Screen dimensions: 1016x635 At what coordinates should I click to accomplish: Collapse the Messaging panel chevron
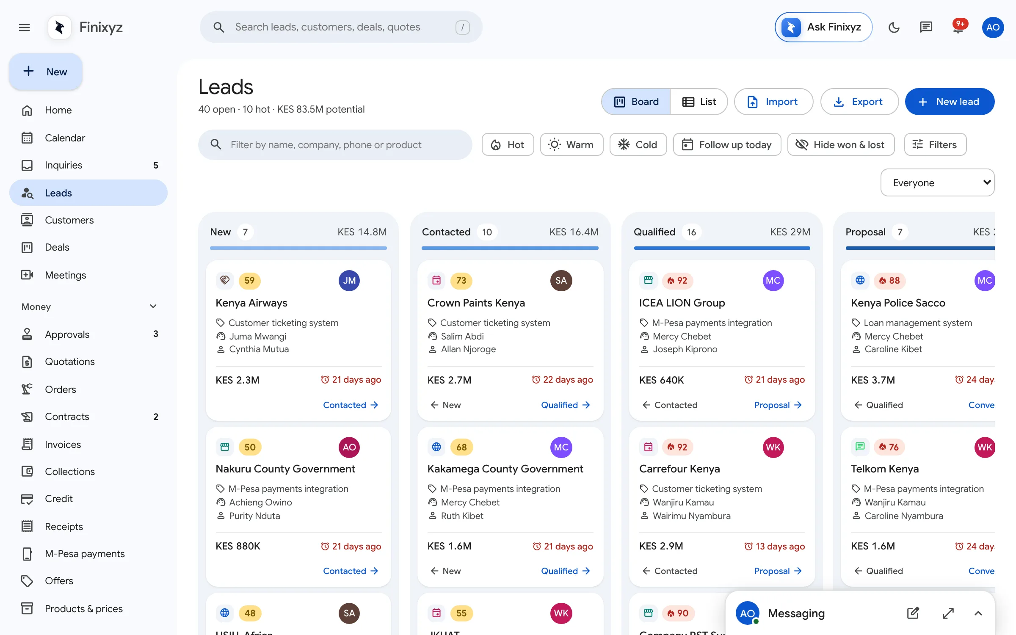coord(978,613)
